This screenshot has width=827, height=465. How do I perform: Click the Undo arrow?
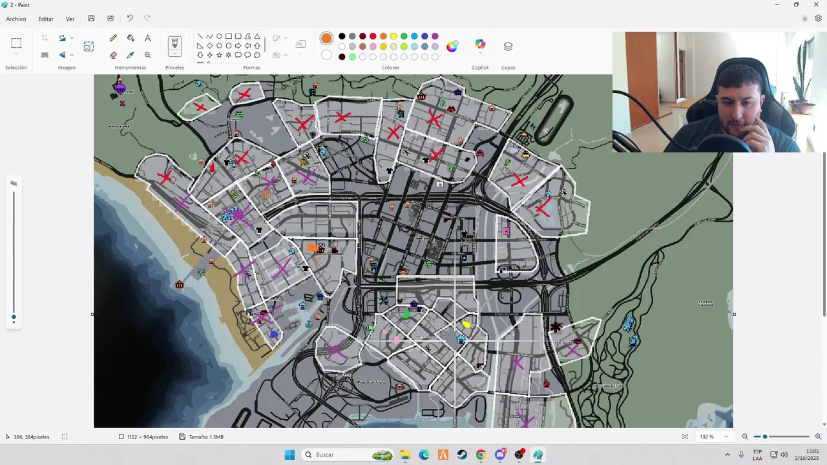point(130,19)
